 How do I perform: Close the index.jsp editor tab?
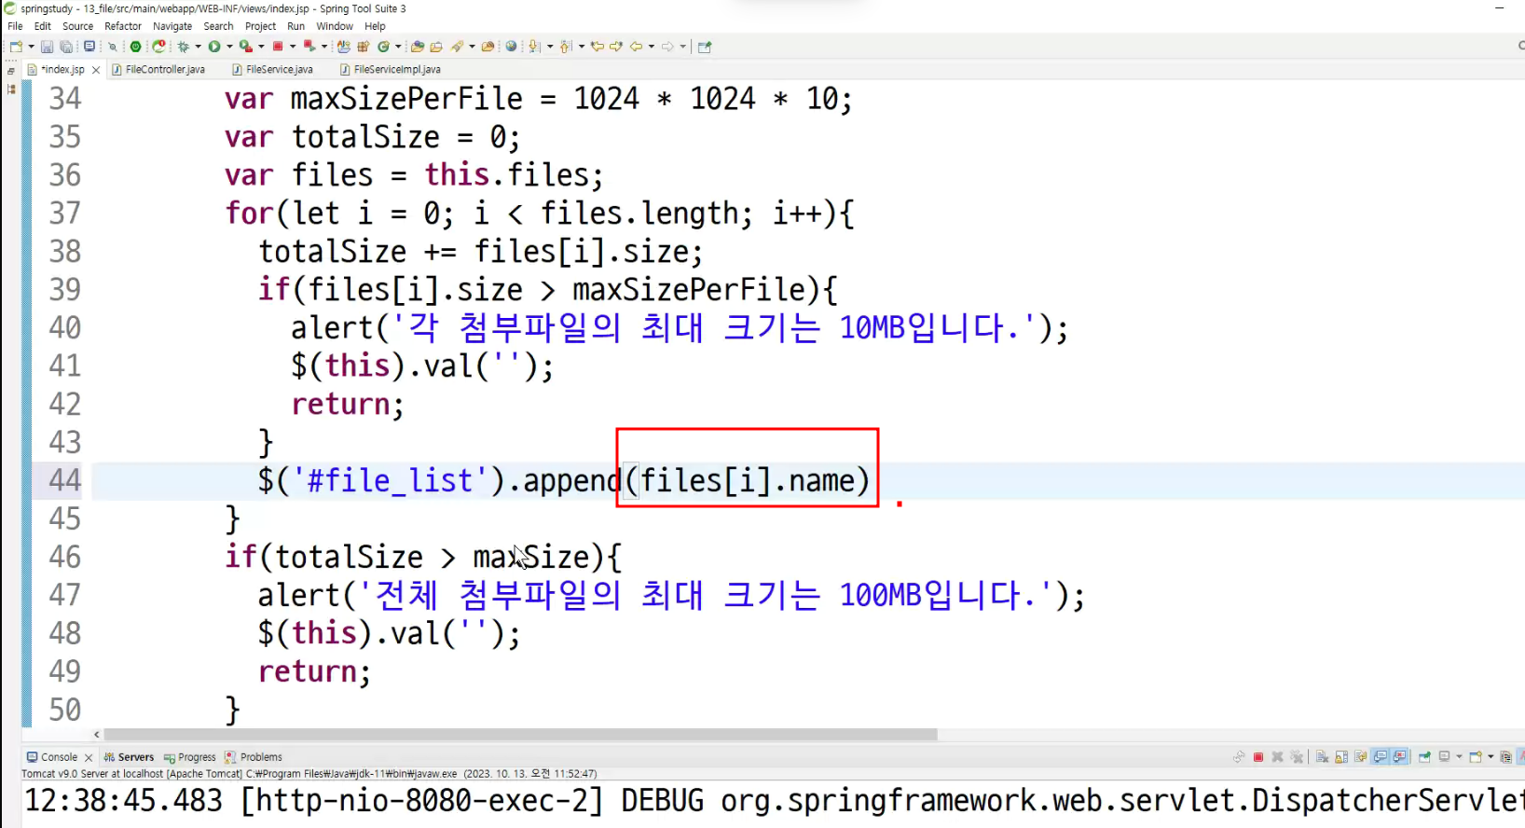coord(96,70)
